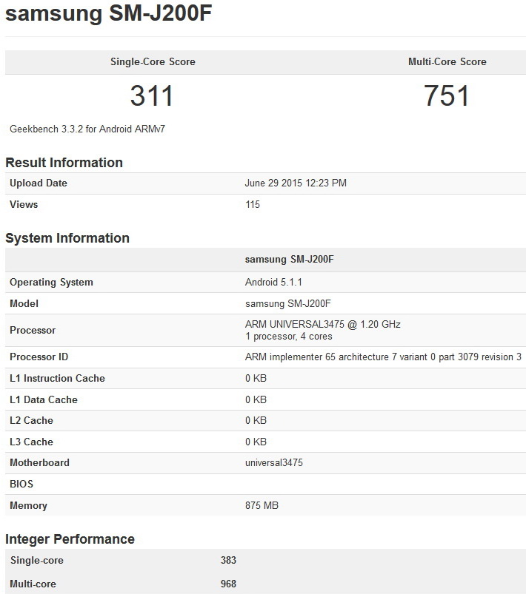Click the Android 5.1.1 operating system value

(x=273, y=282)
